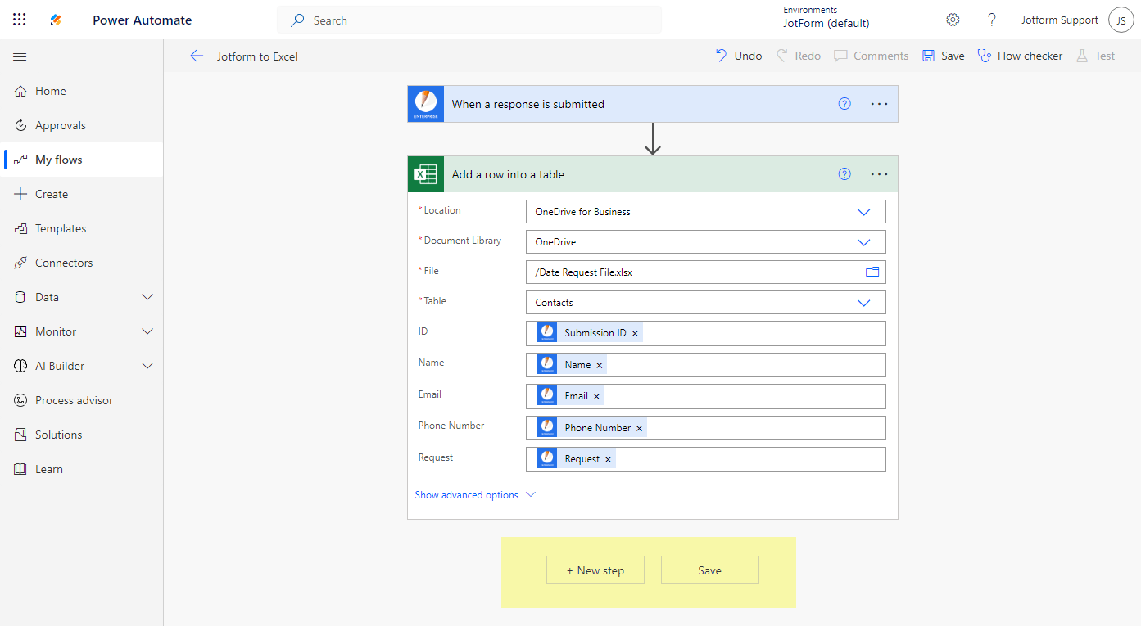Collapse the left navigation hamburger menu
The image size is (1141, 626).
pos(20,56)
